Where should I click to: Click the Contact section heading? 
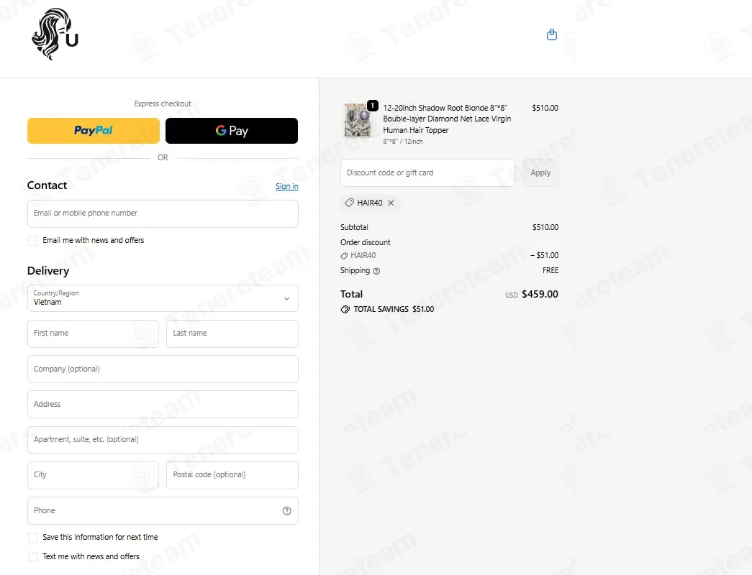coord(47,185)
